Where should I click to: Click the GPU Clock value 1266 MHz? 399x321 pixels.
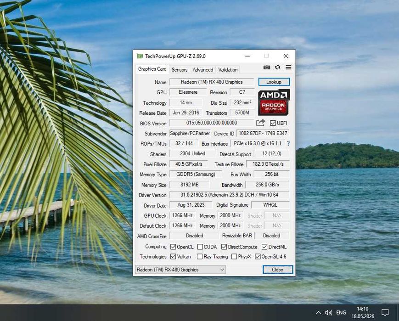coord(182,215)
